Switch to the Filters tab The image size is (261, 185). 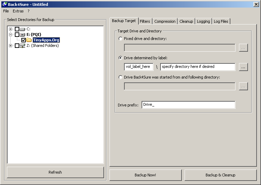pyautogui.click(x=145, y=21)
